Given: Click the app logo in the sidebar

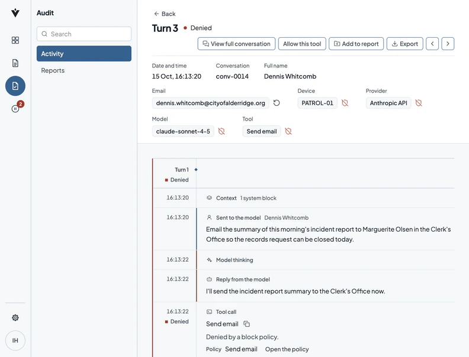Looking at the screenshot, I should click(x=15, y=12).
